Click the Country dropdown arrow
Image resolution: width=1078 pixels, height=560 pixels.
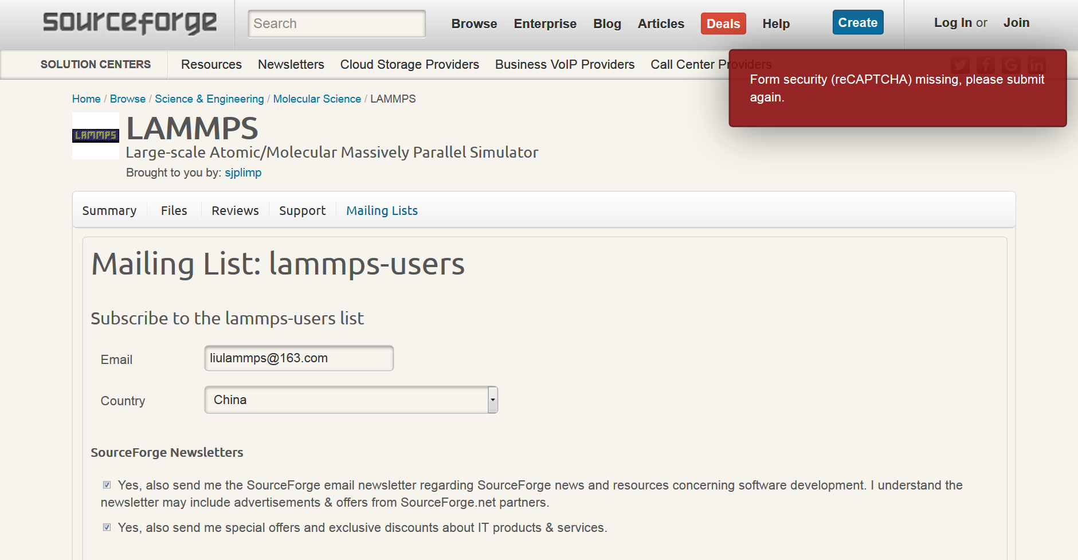[493, 400]
